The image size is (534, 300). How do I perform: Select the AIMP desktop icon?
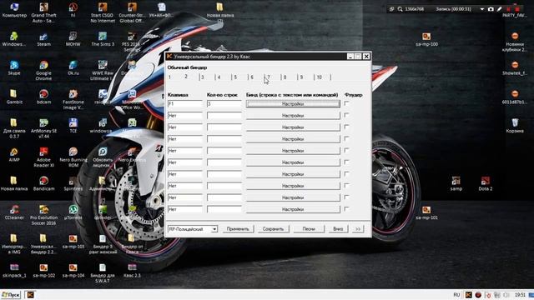[x=14, y=154]
